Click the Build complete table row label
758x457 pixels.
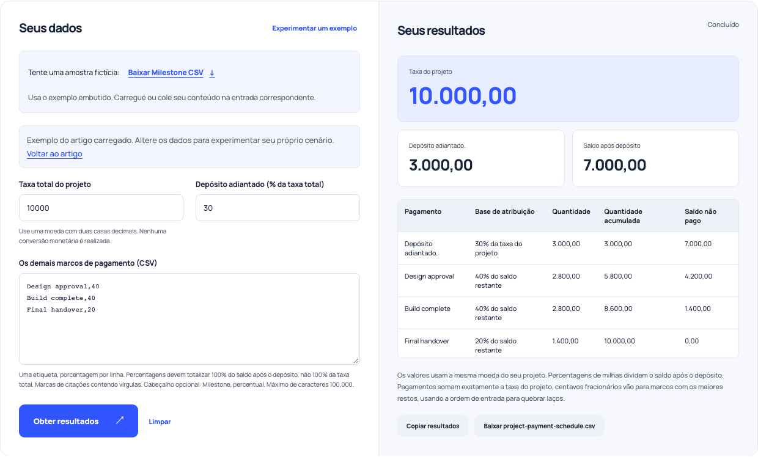[x=427, y=309]
